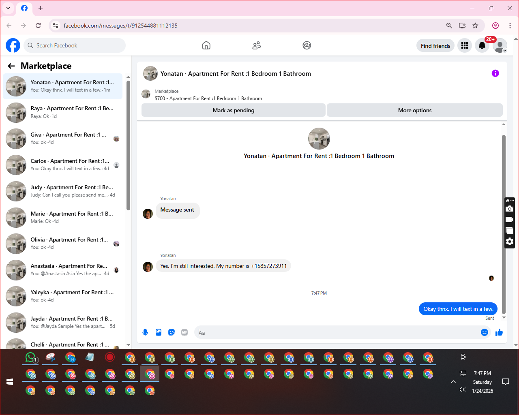The height and width of the screenshot is (415, 519).
Task: Send a voice clip with microphone icon
Action: pos(145,332)
